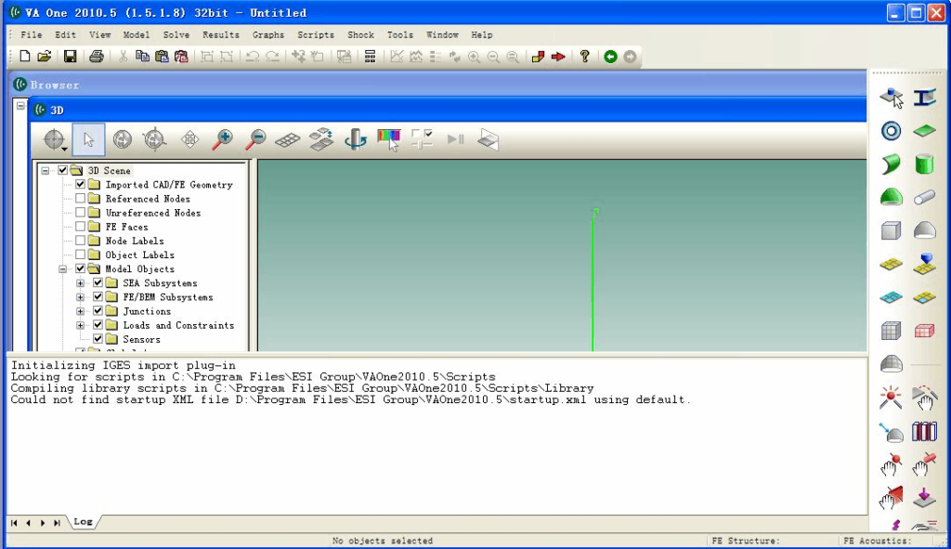Click the green curved shell icon

(891, 163)
